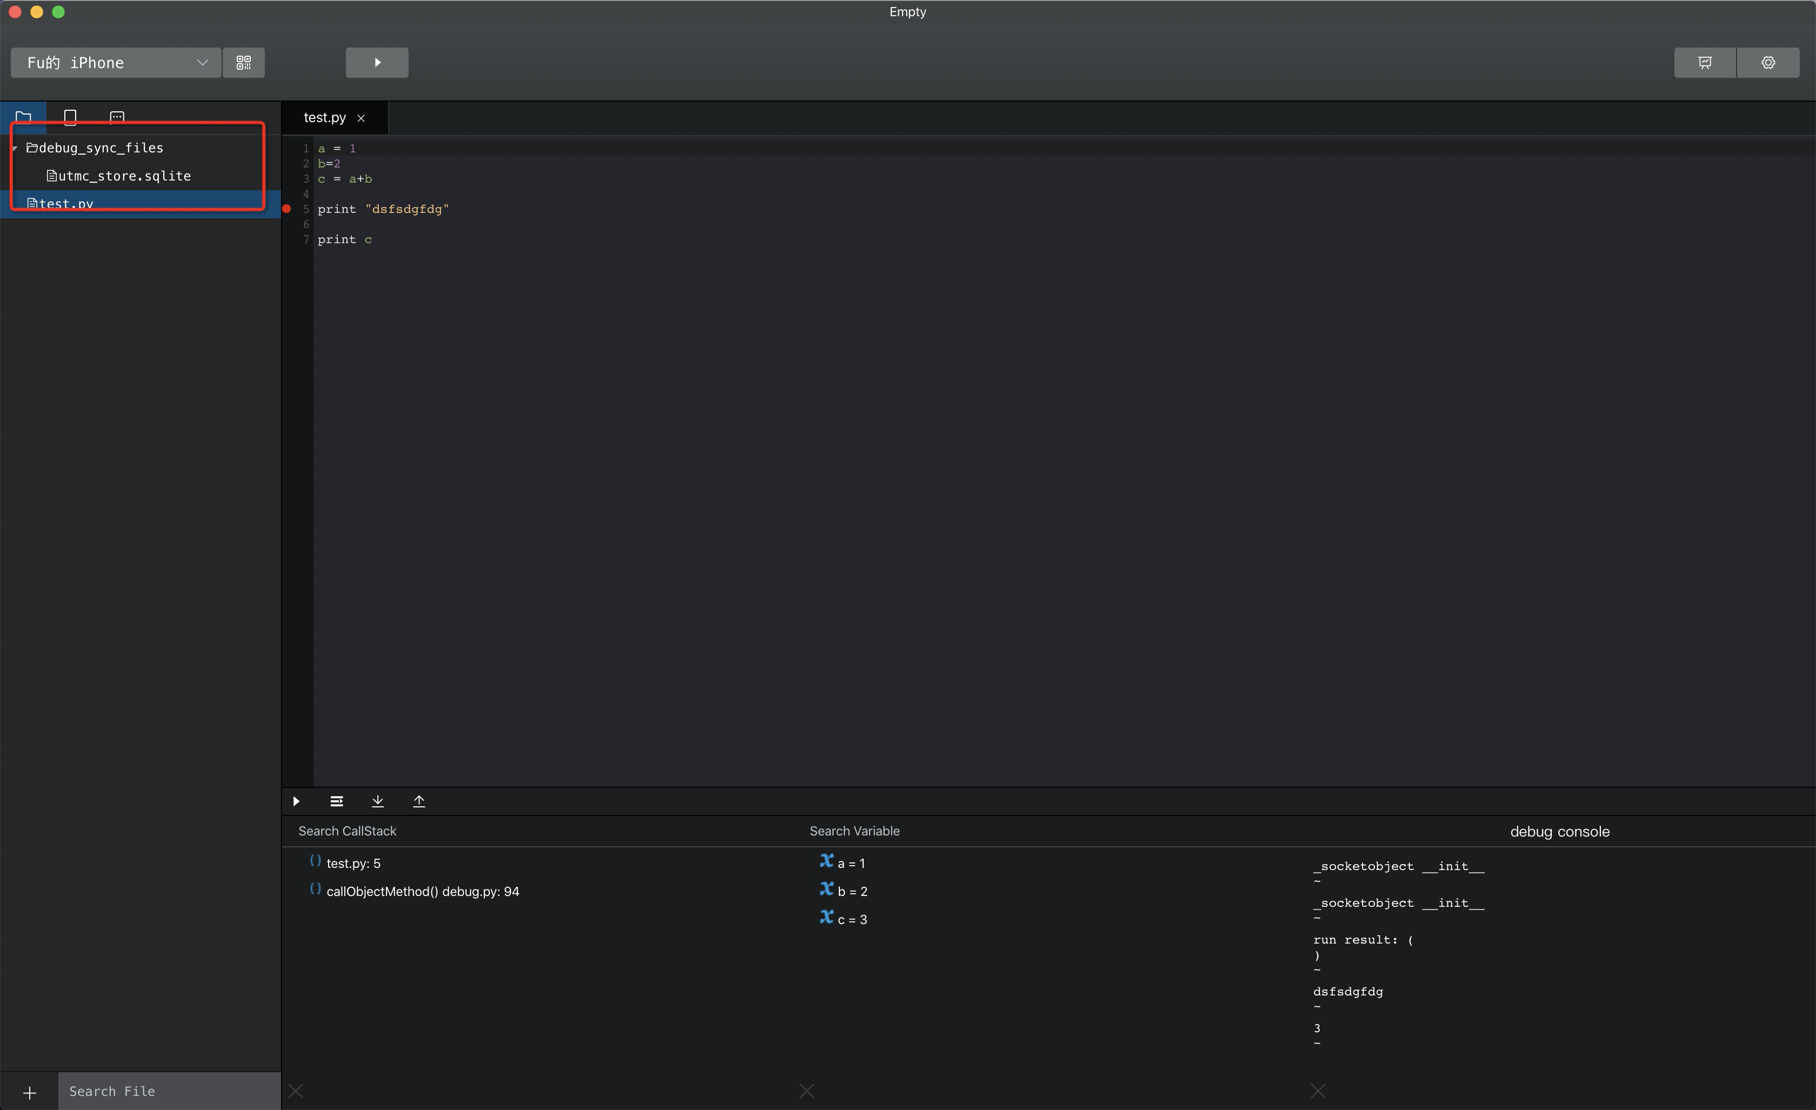
Task: Click the QR code scan icon
Action: [x=243, y=63]
